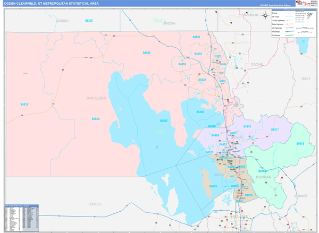Click the US Highways legend line sample
The width and height of the screenshot is (319, 233).
pyautogui.click(x=289, y=28)
